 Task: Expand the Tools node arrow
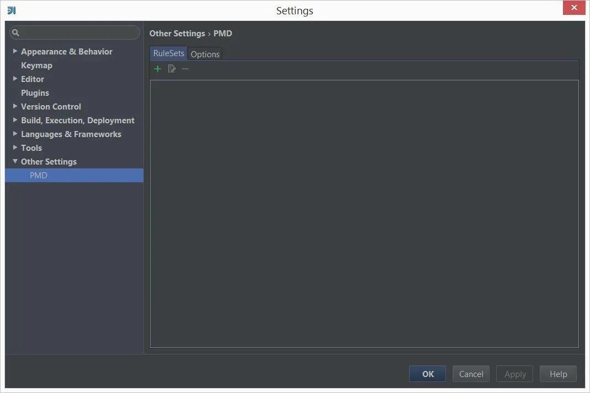pyautogui.click(x=15, y=148)
